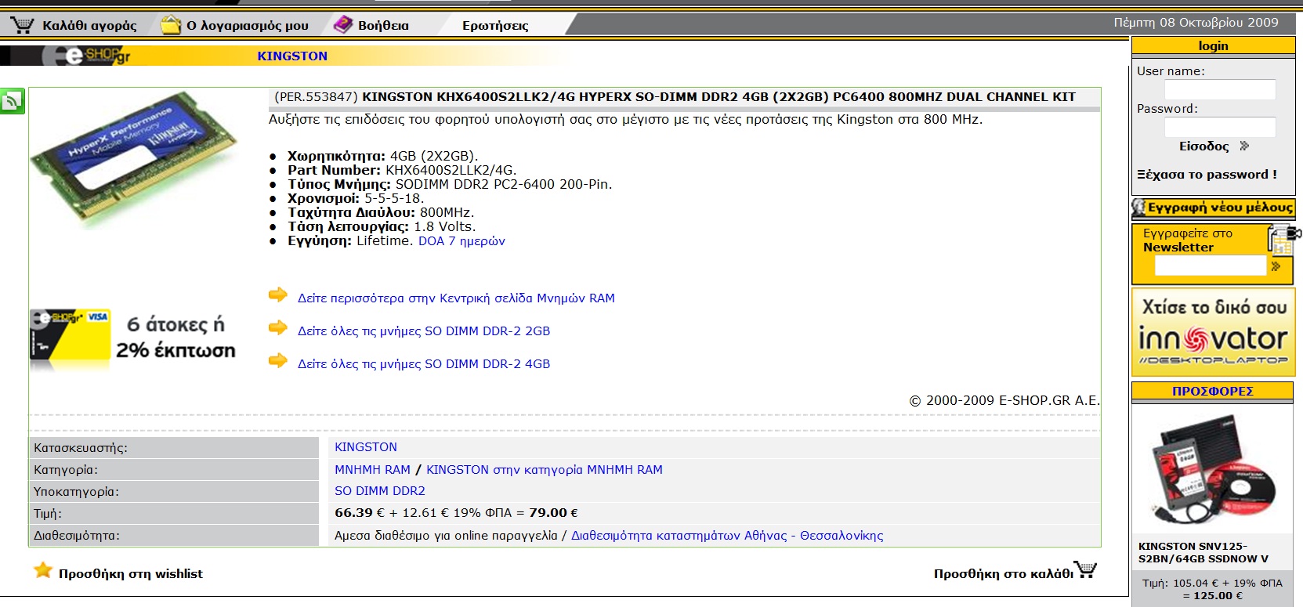Click the Χρονισμοί 5-5-5-18 spec line
Screen dimensions: 1303x607
pyautogui.click(x=356, y=199)
